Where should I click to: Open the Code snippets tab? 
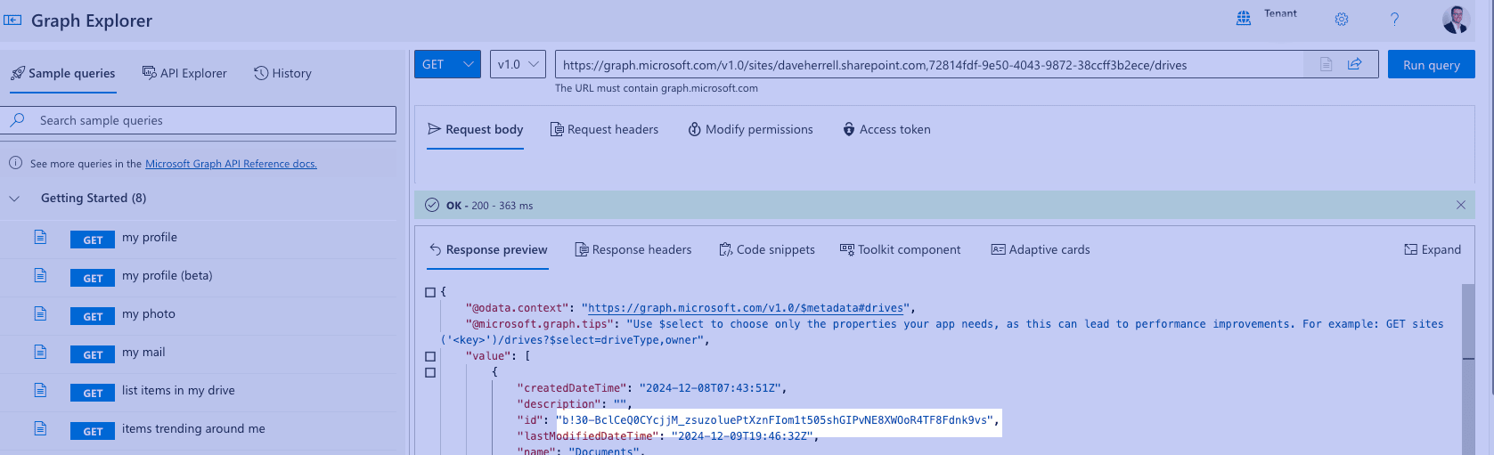767,249
